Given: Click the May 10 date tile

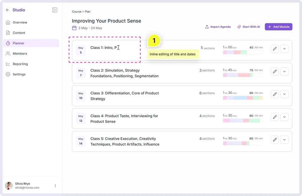Looking at the screenshot, I should [81, 96].
